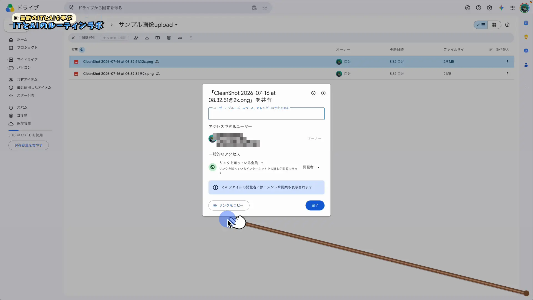Expand パソコン tree arrow

pos(7,68)
